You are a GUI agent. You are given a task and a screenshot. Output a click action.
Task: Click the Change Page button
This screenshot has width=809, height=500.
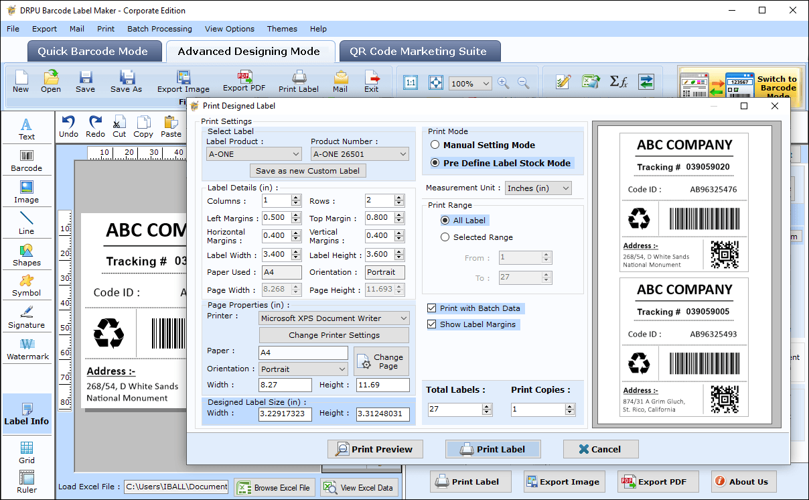point(381,361)
